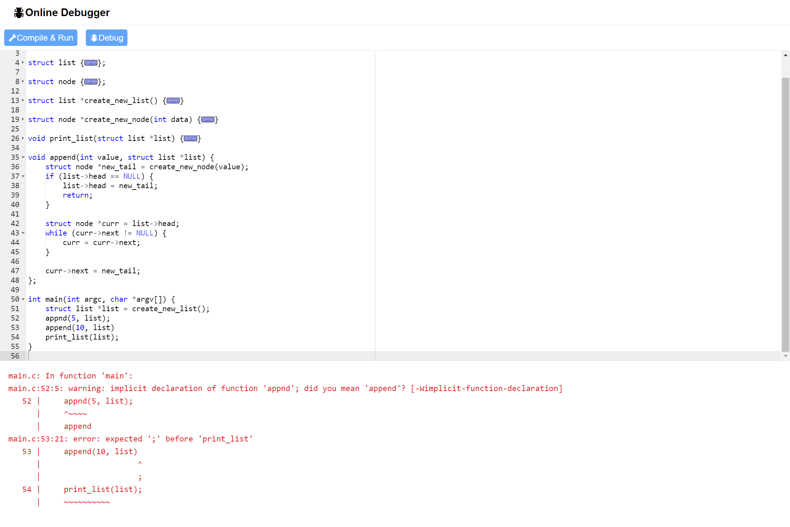Expand folded struct list code widget

(91, 63)
